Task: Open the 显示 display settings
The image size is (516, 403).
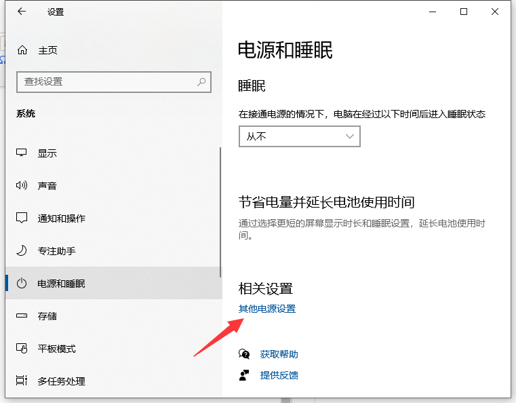Action: coord(47,153)
